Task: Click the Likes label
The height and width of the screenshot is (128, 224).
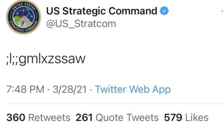Action: 197,118
